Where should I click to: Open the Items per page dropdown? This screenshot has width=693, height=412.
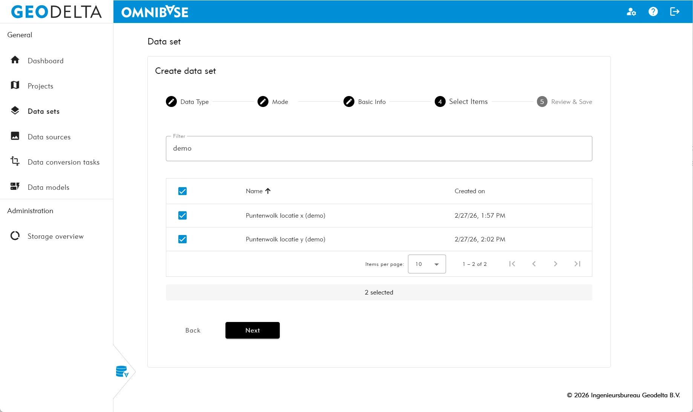[x=427, y=264]
